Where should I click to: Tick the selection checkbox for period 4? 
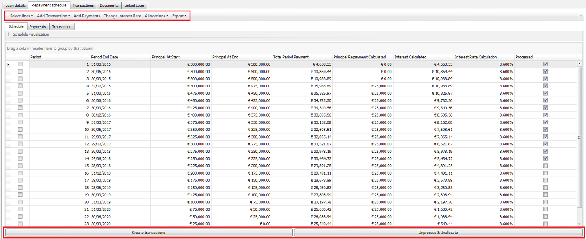click(20, 86)
